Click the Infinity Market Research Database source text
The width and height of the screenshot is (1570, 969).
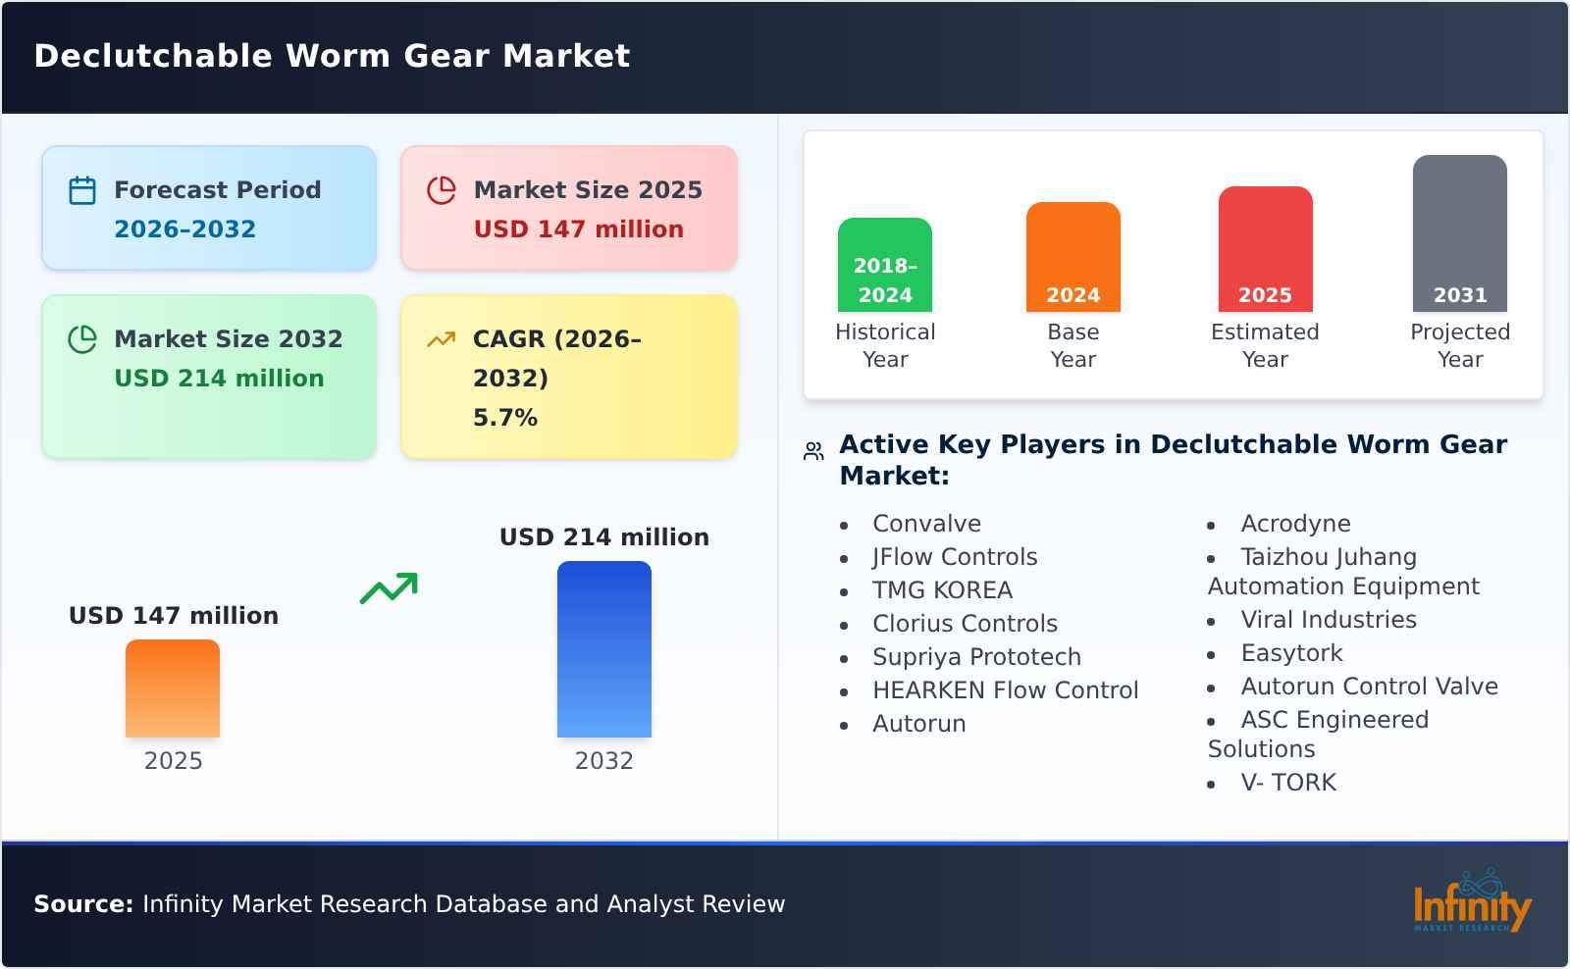pos(407,904)
